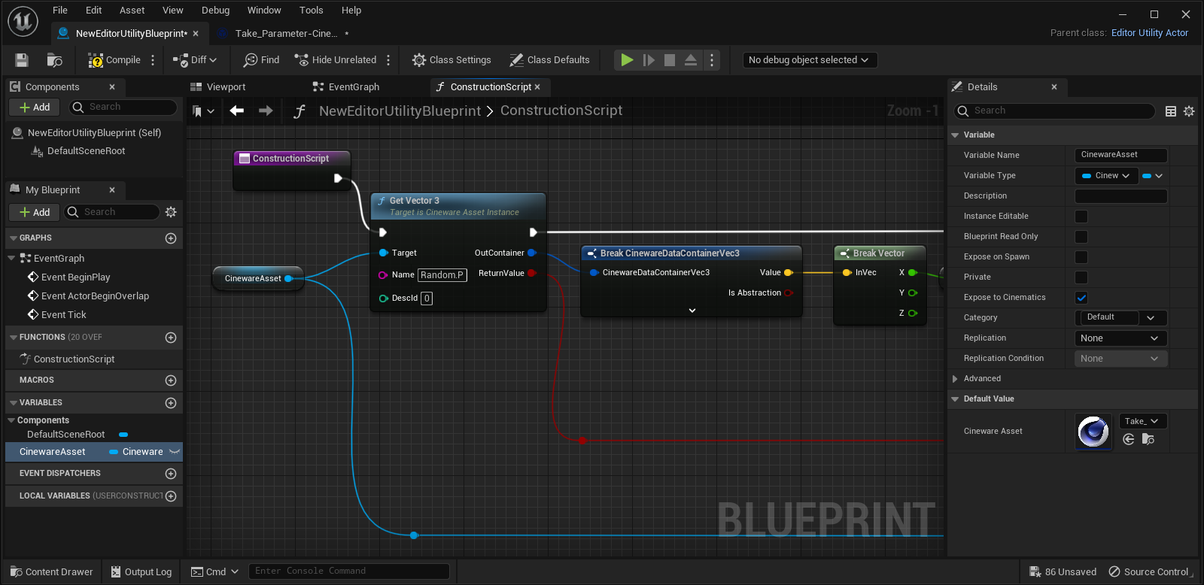Click the Browse to asset icon in toolbar

54,60
